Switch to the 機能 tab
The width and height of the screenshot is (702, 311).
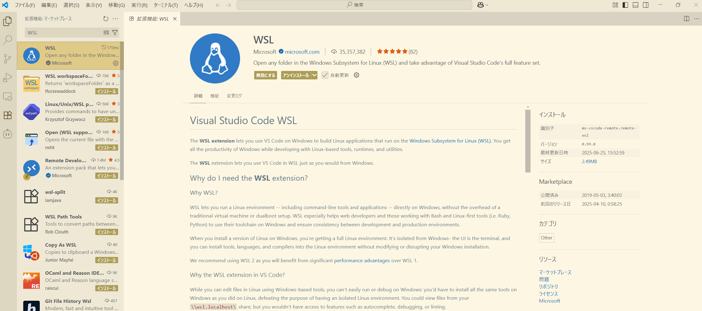point(214,96)
